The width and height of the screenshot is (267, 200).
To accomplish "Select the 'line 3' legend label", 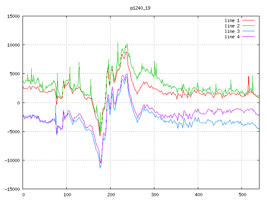I will (232, 31).
